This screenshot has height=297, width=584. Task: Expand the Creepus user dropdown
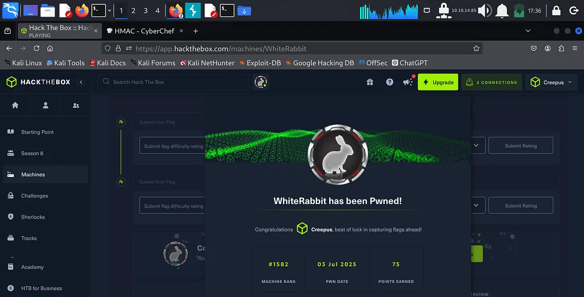[551, 82]
